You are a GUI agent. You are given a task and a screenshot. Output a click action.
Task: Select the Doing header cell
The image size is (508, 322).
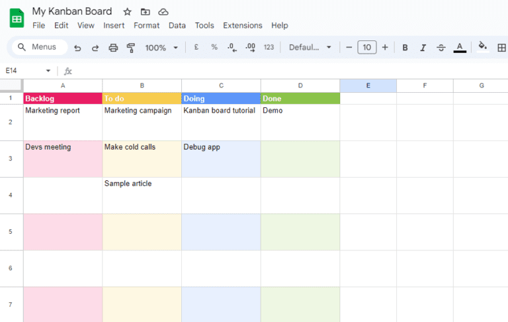coord(221,98)
